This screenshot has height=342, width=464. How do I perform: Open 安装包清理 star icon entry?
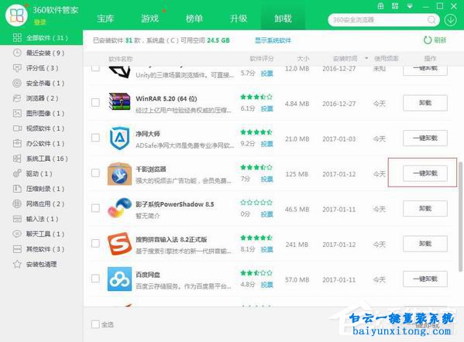[17, 264]
